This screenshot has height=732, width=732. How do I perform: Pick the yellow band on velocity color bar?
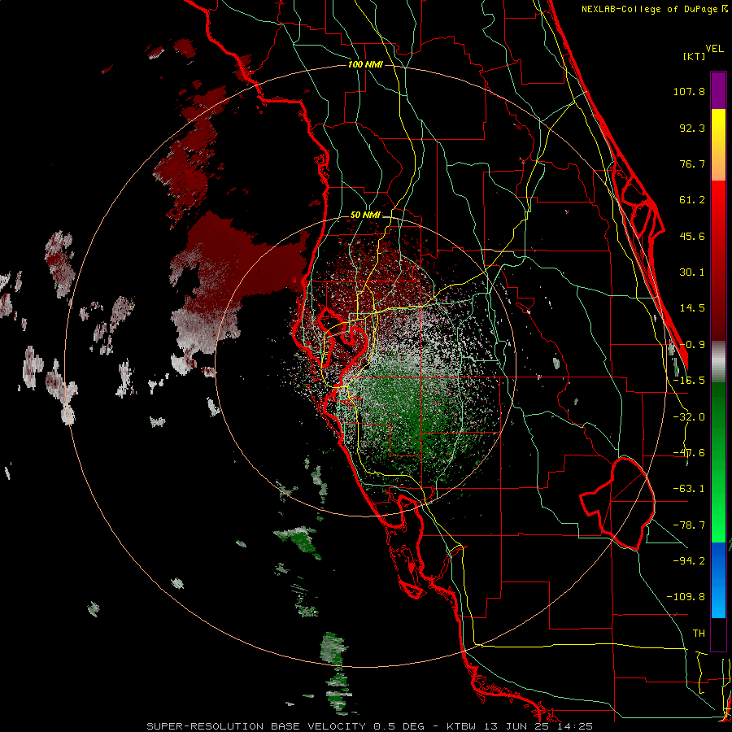[x=718, y=127]
